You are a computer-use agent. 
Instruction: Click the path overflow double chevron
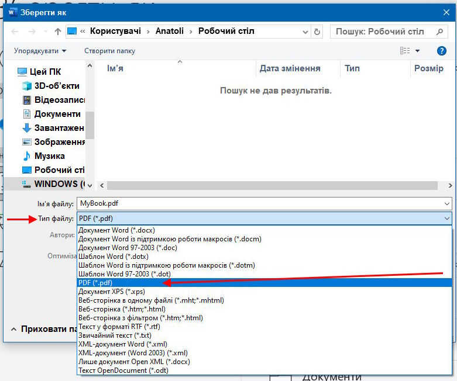pyautogui.click(x=83, y=31)
